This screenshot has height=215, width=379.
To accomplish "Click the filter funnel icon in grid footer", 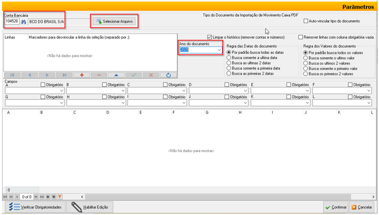I will [59, 196].
